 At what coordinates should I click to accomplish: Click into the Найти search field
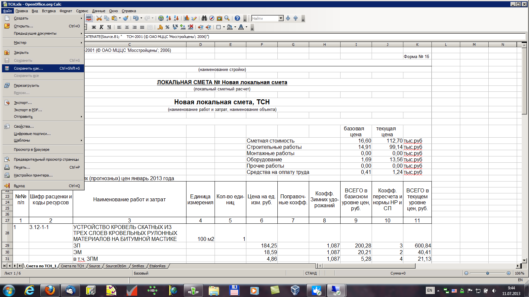coord(265,18)
